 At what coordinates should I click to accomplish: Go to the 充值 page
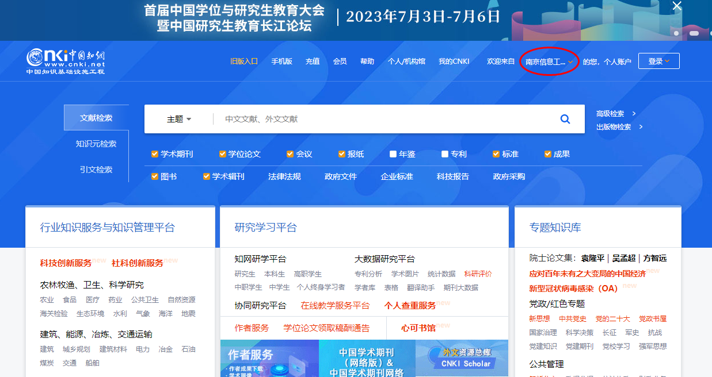(313, 61)
